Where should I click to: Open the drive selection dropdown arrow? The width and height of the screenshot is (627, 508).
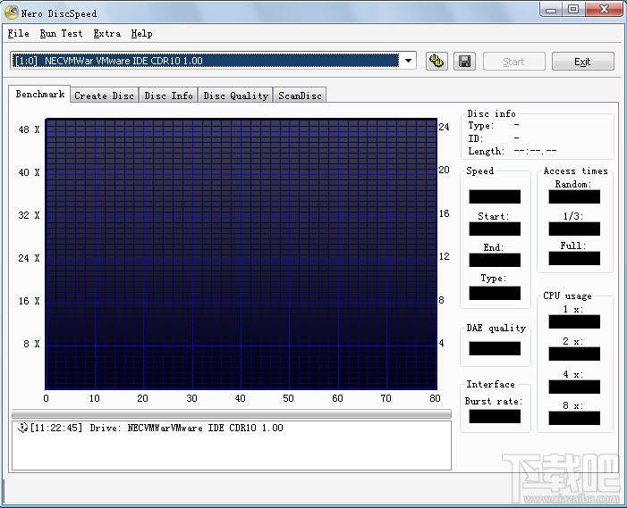click(408, 61)
